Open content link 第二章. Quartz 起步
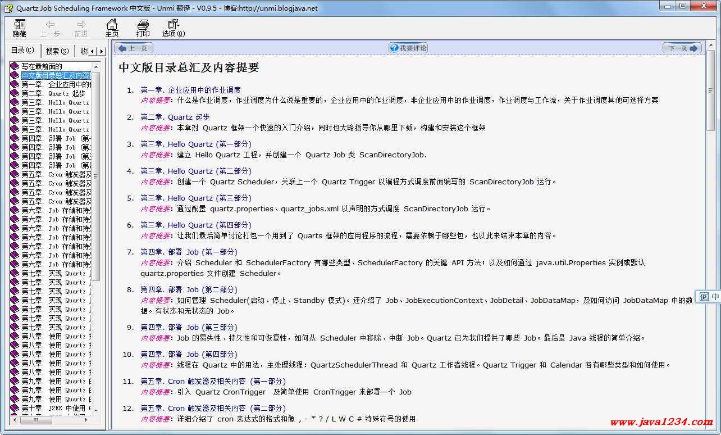The width and height of the screenshot is (721, 435). [x=175, y=117]
